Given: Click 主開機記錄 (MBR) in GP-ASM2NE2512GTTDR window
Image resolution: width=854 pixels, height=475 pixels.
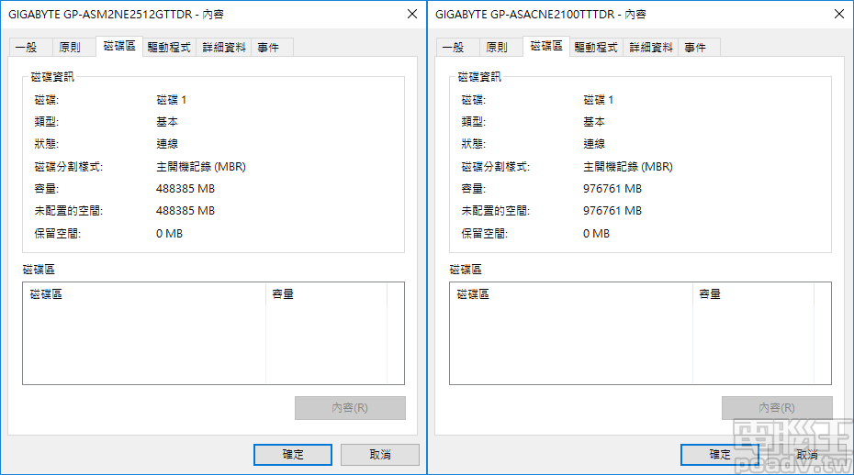Looking at the screenshot, I should coord(201,167).
